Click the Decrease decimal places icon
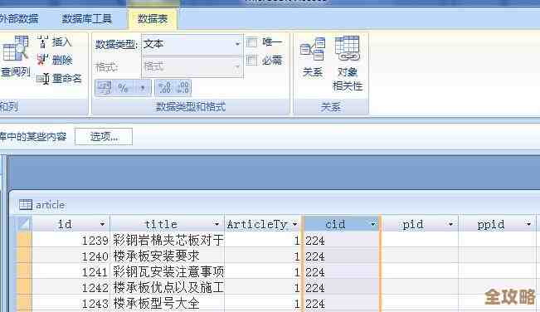 point(182,87)
